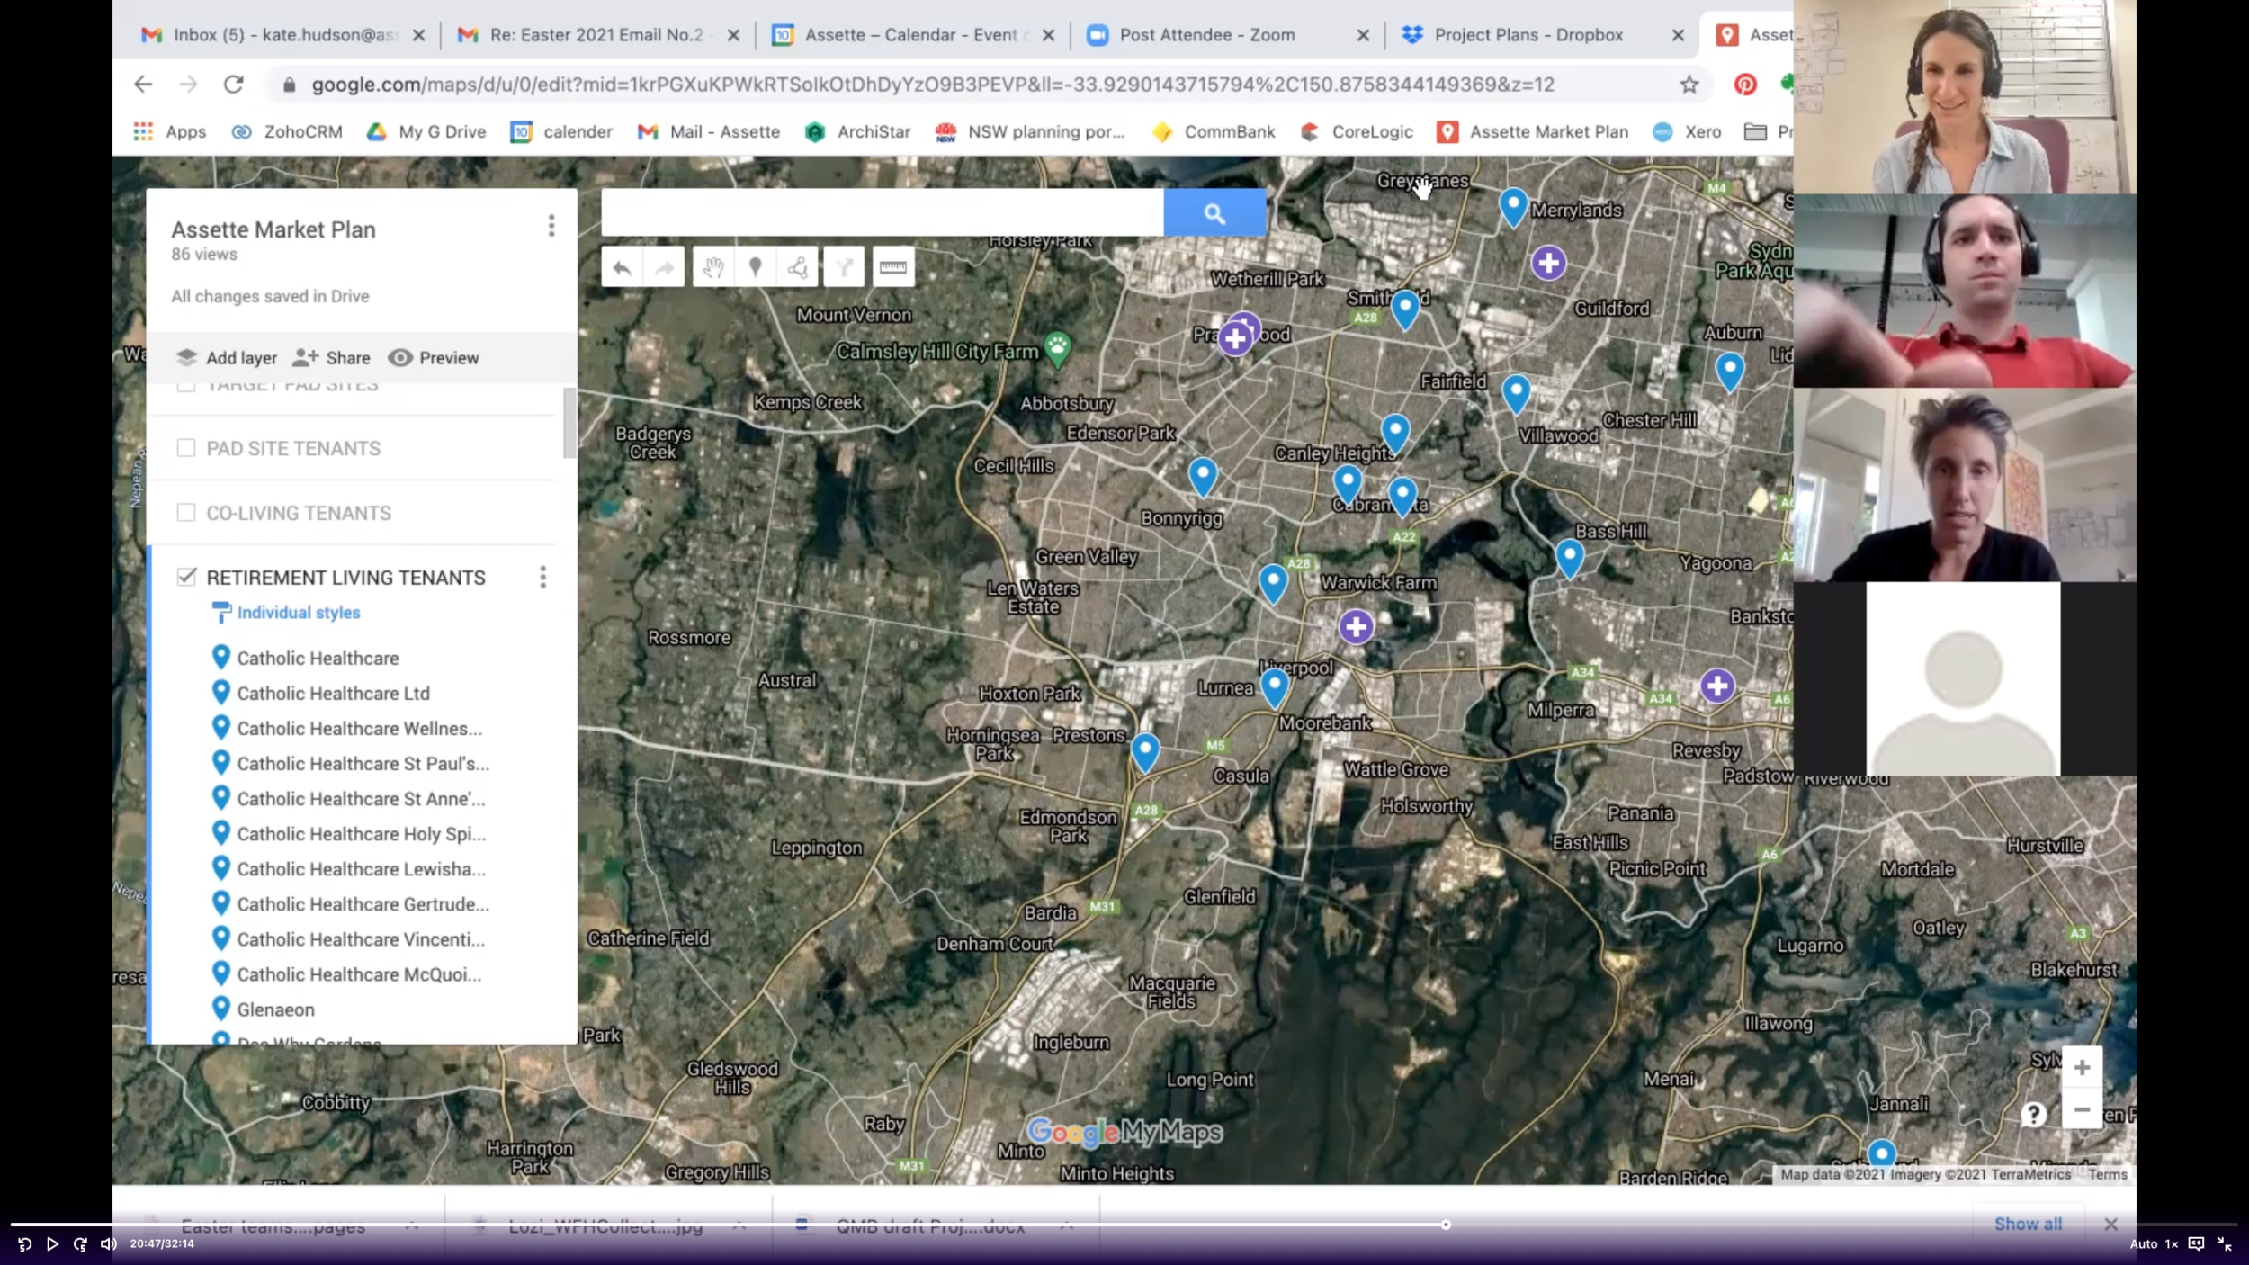Image resolution: width=2249 pixels, height=1265 pixels.
Task: Select the draw a line tool
Action: (x=798, y=267)
